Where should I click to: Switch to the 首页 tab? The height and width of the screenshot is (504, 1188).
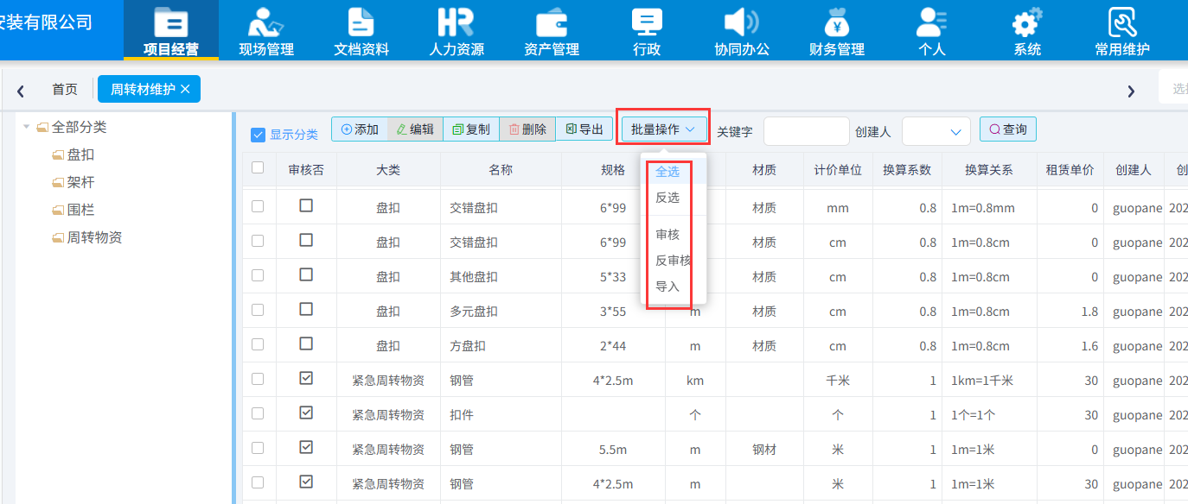(x=65, y=89)
